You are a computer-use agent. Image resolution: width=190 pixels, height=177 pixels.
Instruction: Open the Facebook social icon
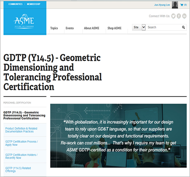[179, 16]
